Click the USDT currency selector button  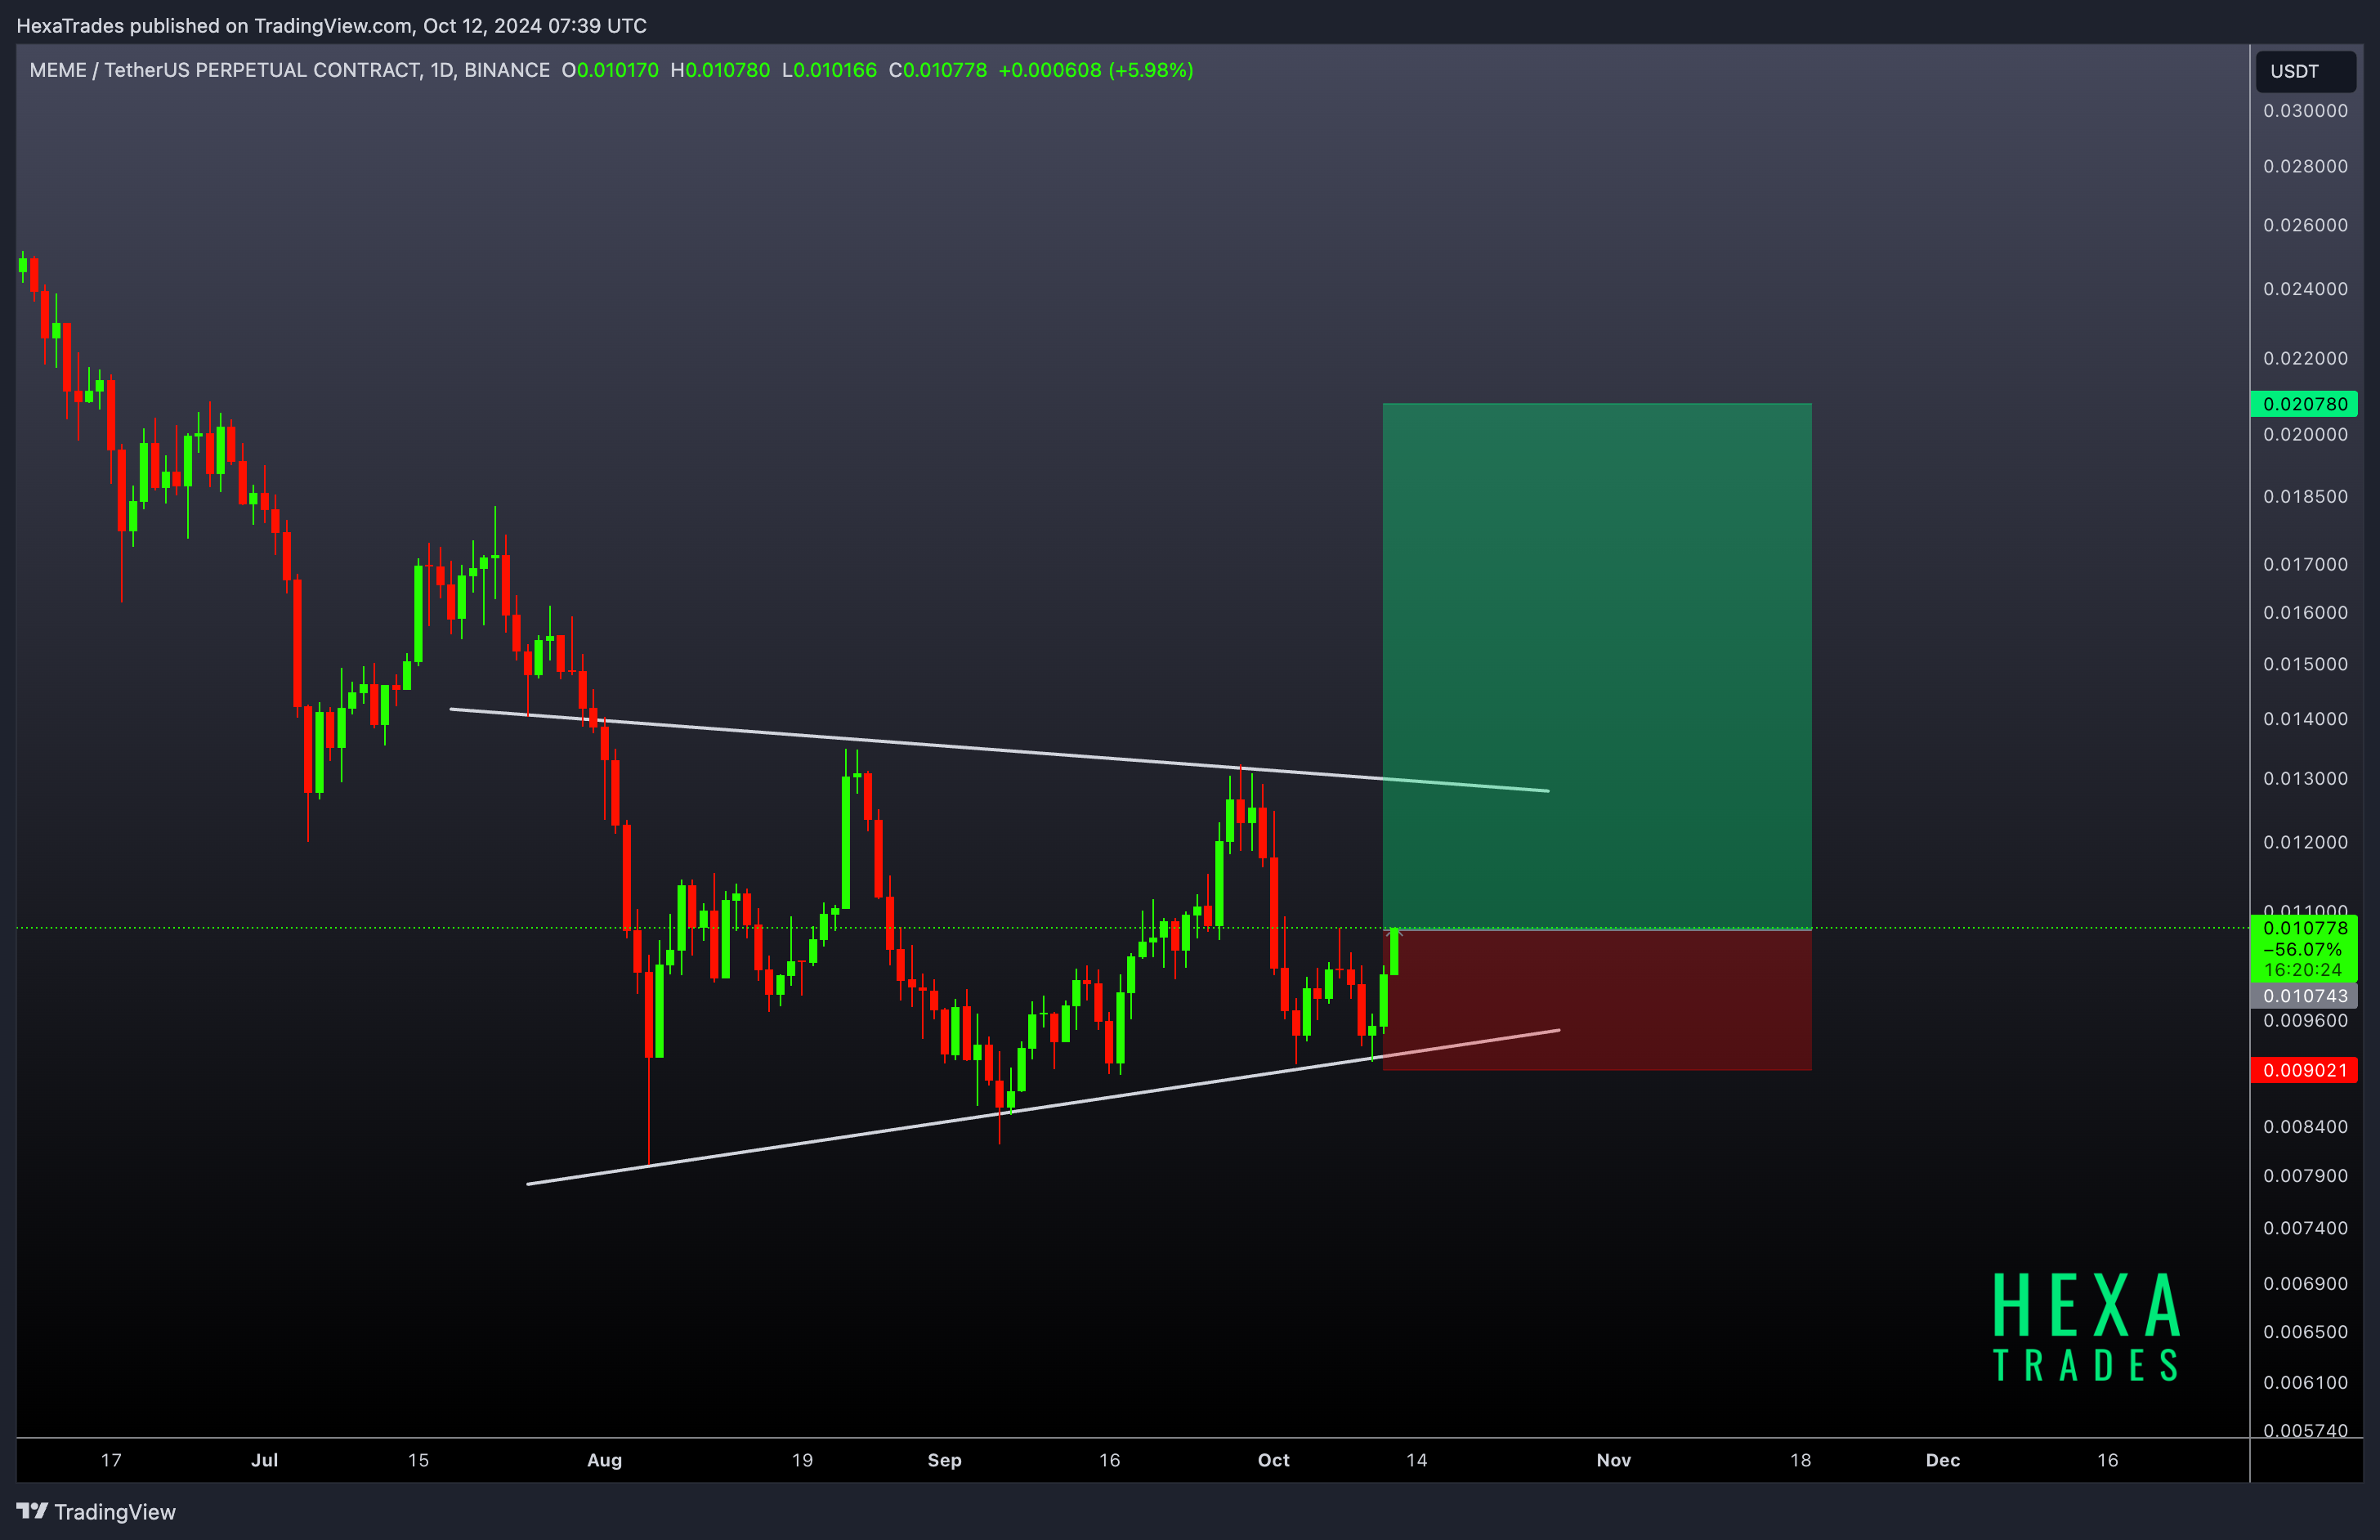pos(2305,71)
